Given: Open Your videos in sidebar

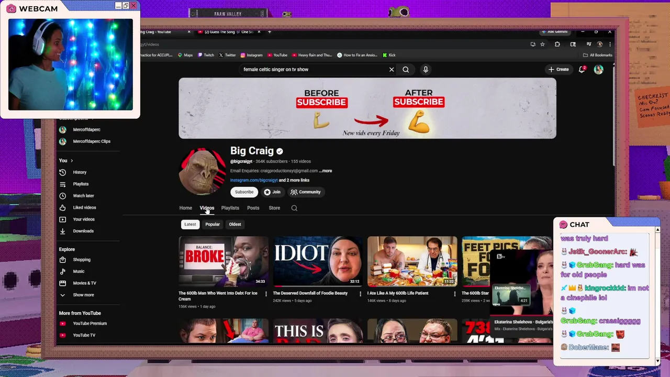Looking at the screenshot, I should tap(84, 219).
